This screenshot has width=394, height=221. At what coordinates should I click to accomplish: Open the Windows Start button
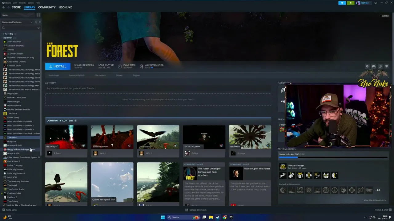point(163,217)
